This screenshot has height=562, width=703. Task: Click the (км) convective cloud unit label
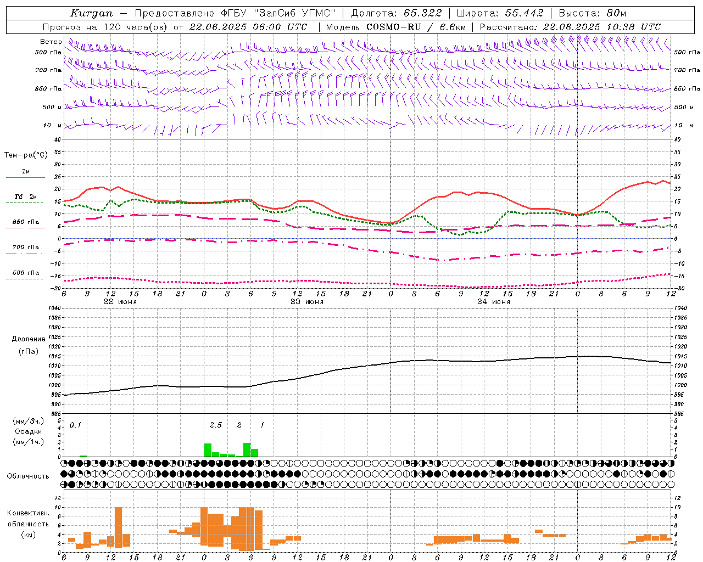tap(28, 535)
